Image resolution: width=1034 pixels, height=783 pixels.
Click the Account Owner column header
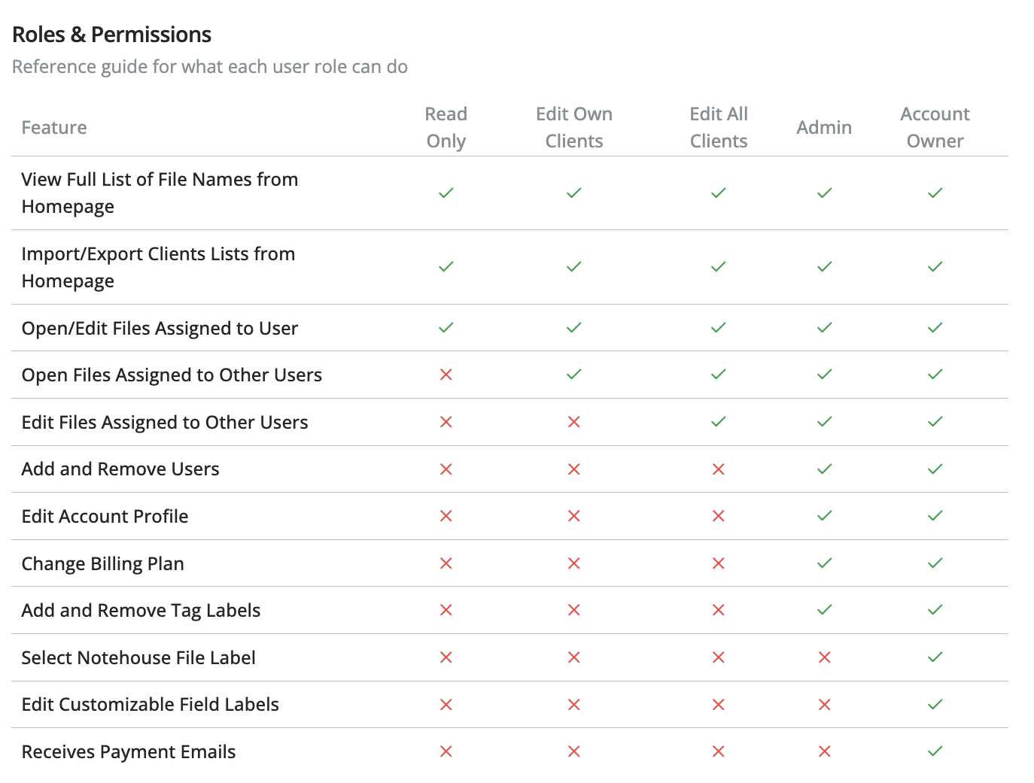935,126
